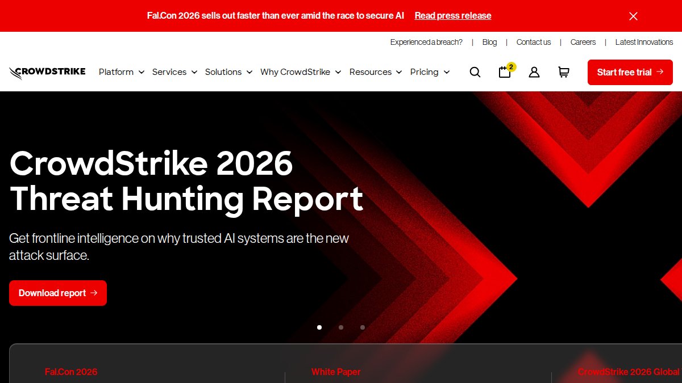Screen dimensions: 682x383
Task: Open the White Paper card heading
Action: (336, 372)
